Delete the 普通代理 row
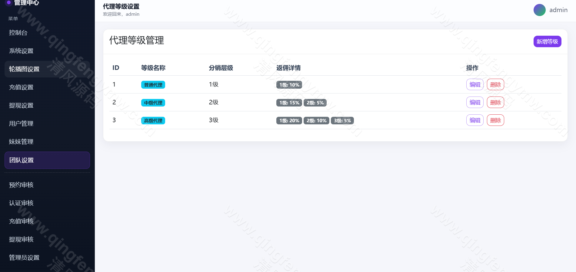This screenshot has height=272, width=576. (x=495, y=84)
